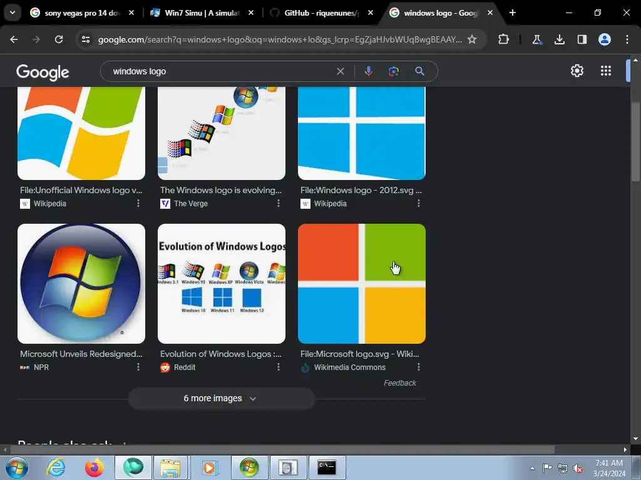Open Microsoft Unveils Redesigned link
The height and width of the screenshot is (480, 641).
click(81, 354)
